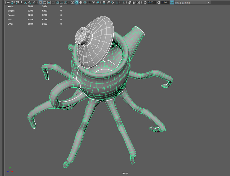Screen dimensions: 230x176
Task: Enable Smooth Shade All mode
Action: 77,2
